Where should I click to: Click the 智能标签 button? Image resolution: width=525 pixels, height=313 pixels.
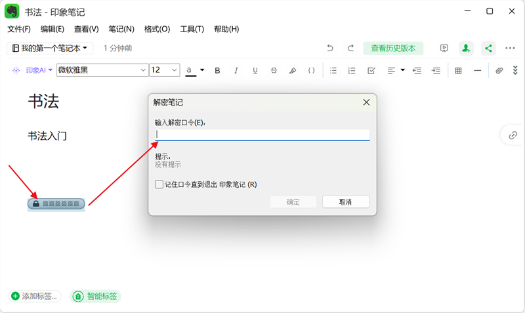(x=95, y=296)
